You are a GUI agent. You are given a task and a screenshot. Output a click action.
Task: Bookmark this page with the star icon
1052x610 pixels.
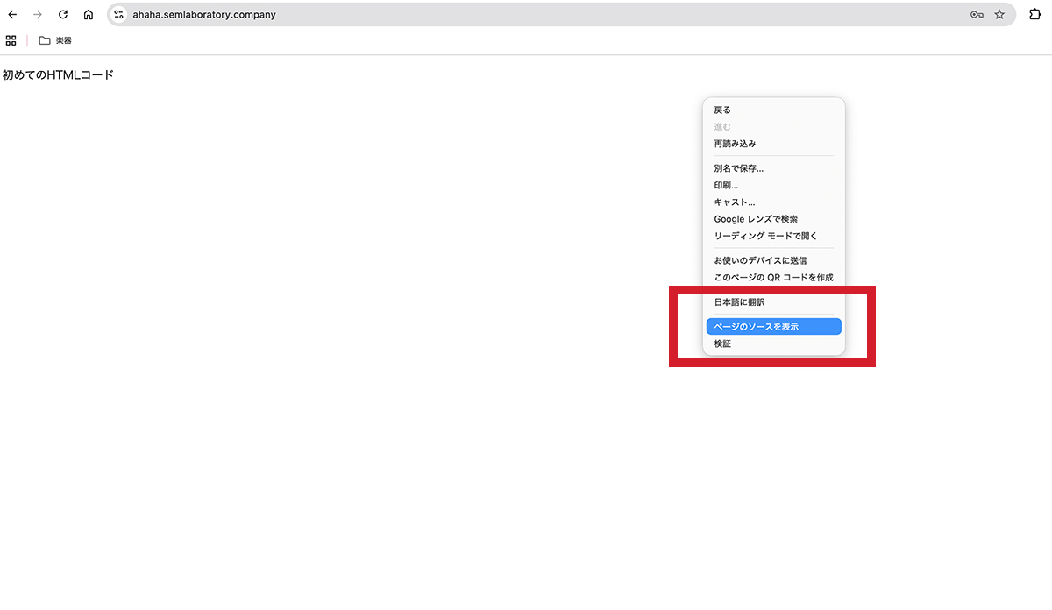999,14
